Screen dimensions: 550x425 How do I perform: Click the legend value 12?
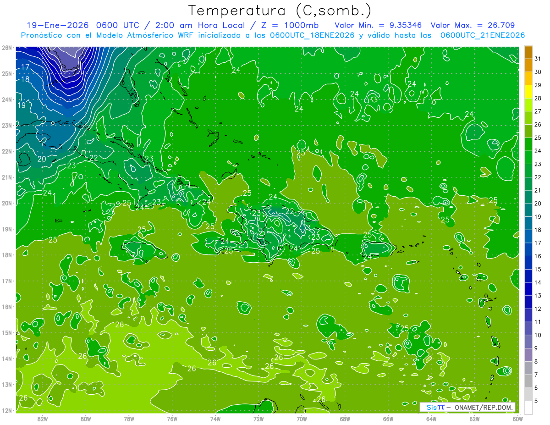tap(538, 309)
